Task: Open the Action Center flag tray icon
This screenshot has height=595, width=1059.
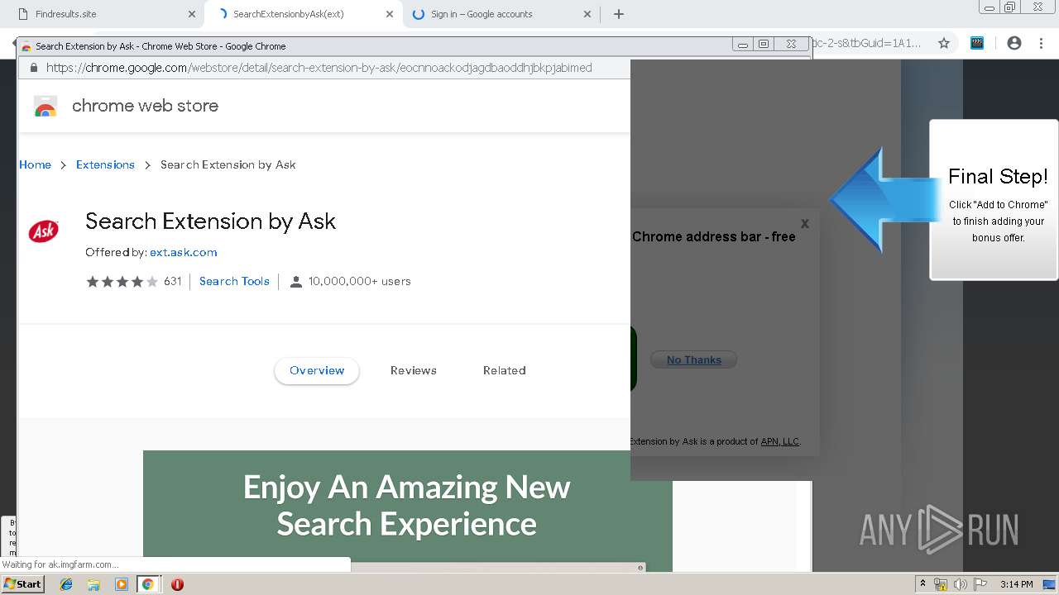Action: click(x=980, y=584)
